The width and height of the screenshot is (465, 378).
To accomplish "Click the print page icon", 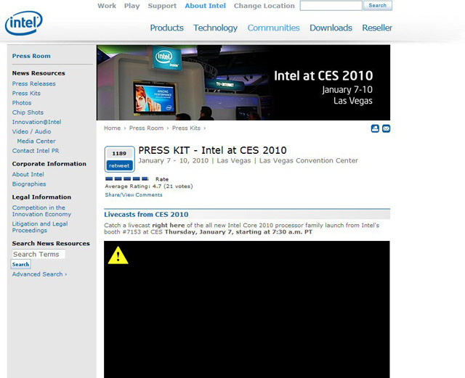I will click(x=375, y=128).
